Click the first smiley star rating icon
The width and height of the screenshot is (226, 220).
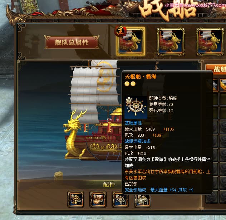127,84
